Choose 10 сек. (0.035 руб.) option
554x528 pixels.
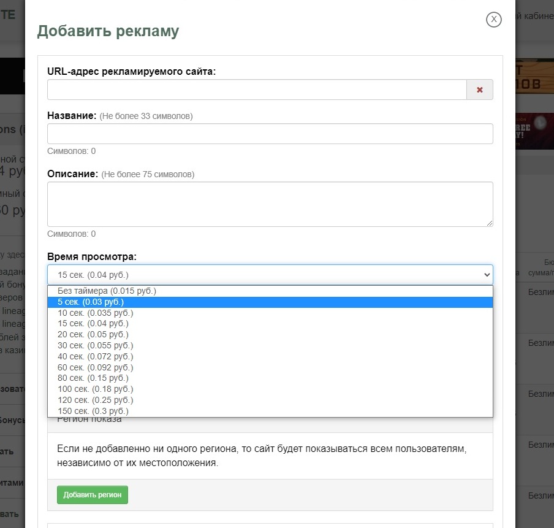point(95,313)
